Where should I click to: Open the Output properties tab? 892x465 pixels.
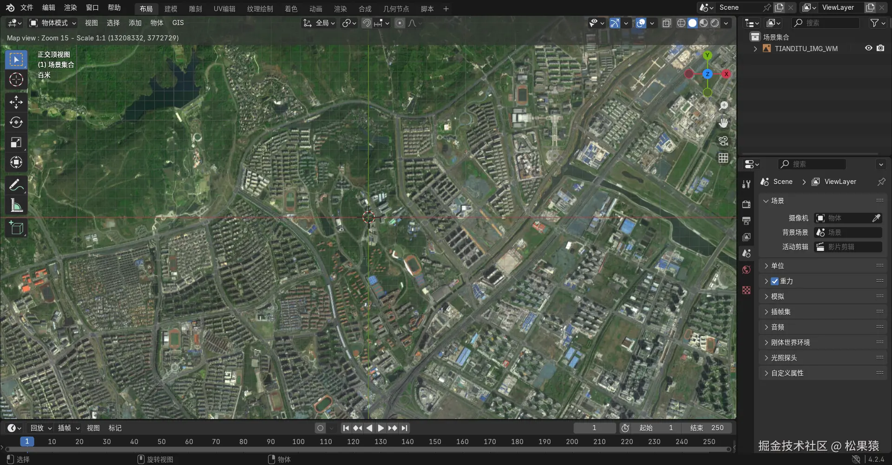[x=747, y=221]
